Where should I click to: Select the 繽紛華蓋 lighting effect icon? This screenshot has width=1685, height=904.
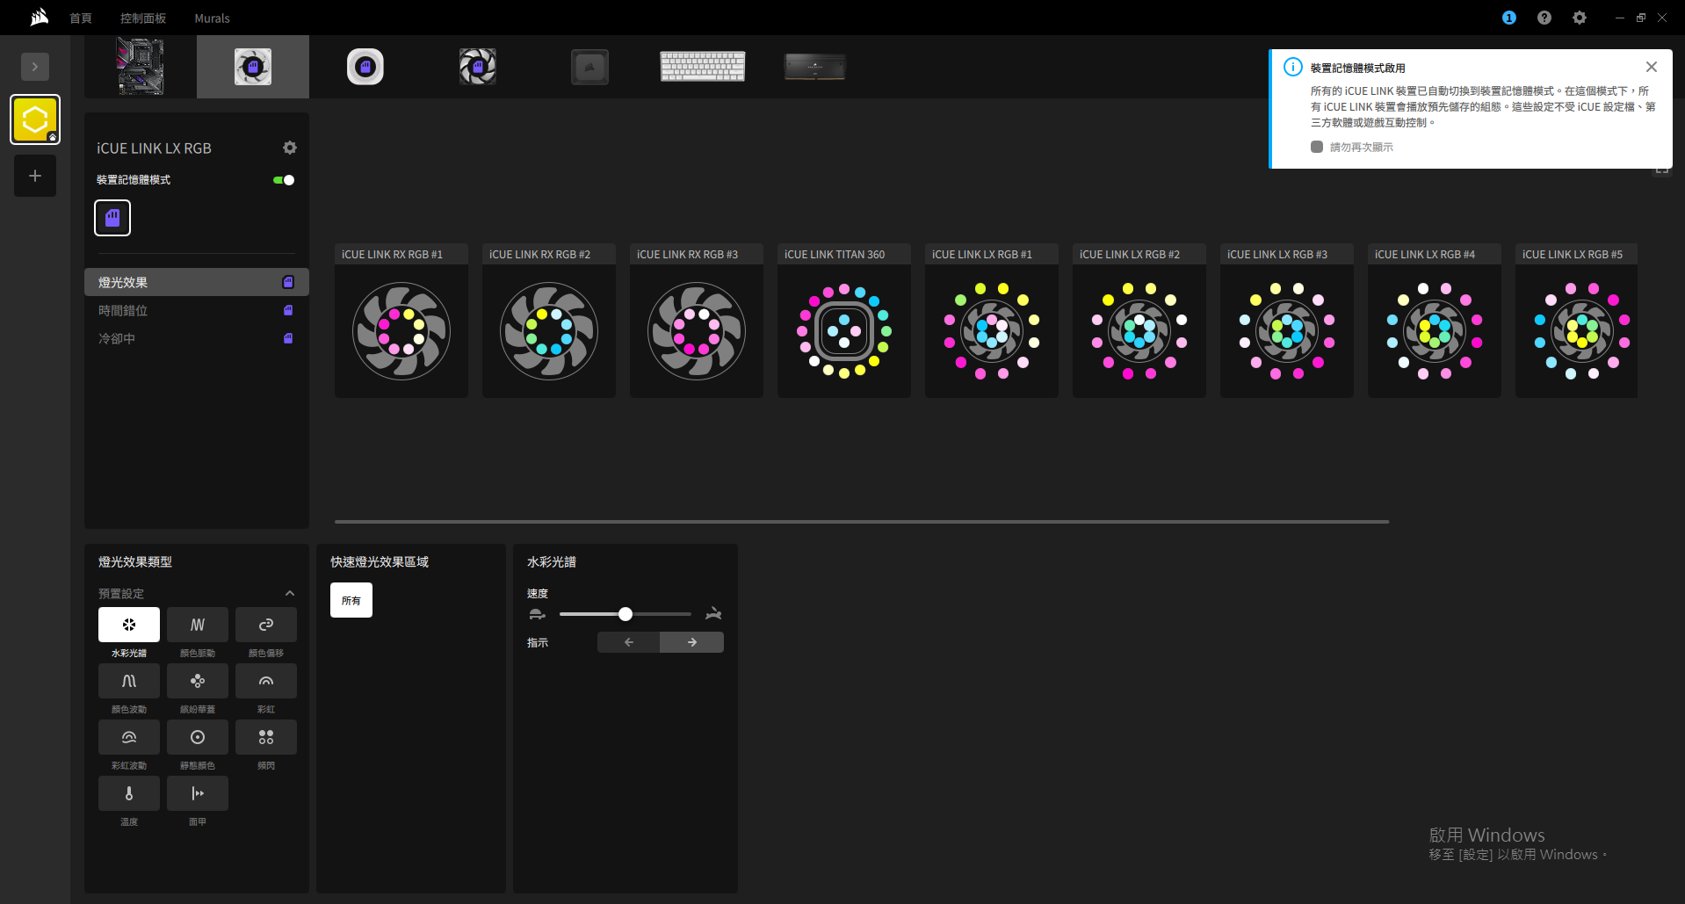pos(197,681)
